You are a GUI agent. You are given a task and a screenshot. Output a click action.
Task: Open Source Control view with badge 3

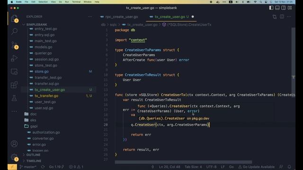[x=14, y=45]
